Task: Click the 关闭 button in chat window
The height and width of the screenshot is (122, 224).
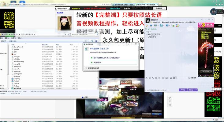Action: [183, 90]
